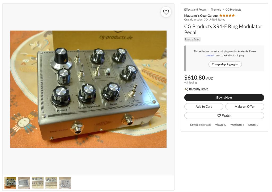Viewport: 272px width, 192px height.
Task: Open the Effects and Pedals breadcrumb
Action: point(195,10)
